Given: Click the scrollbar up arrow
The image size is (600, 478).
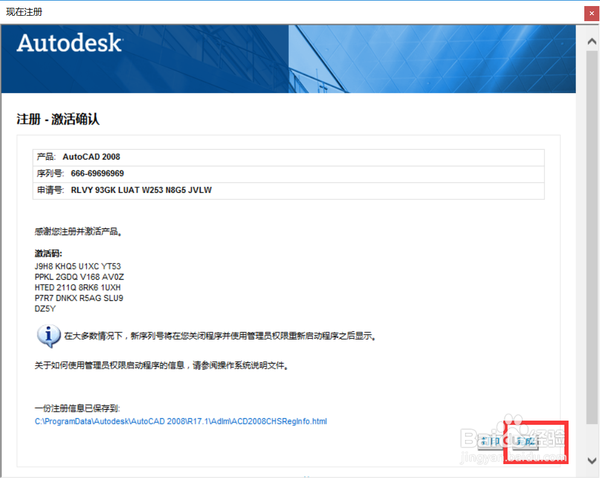Looking at the screenshot, I should (x=592, y=41).
